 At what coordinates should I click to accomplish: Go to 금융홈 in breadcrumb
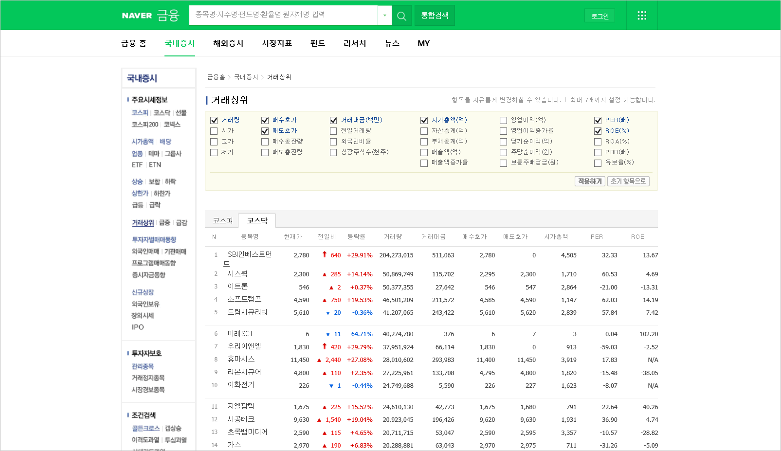pos(216,77)
